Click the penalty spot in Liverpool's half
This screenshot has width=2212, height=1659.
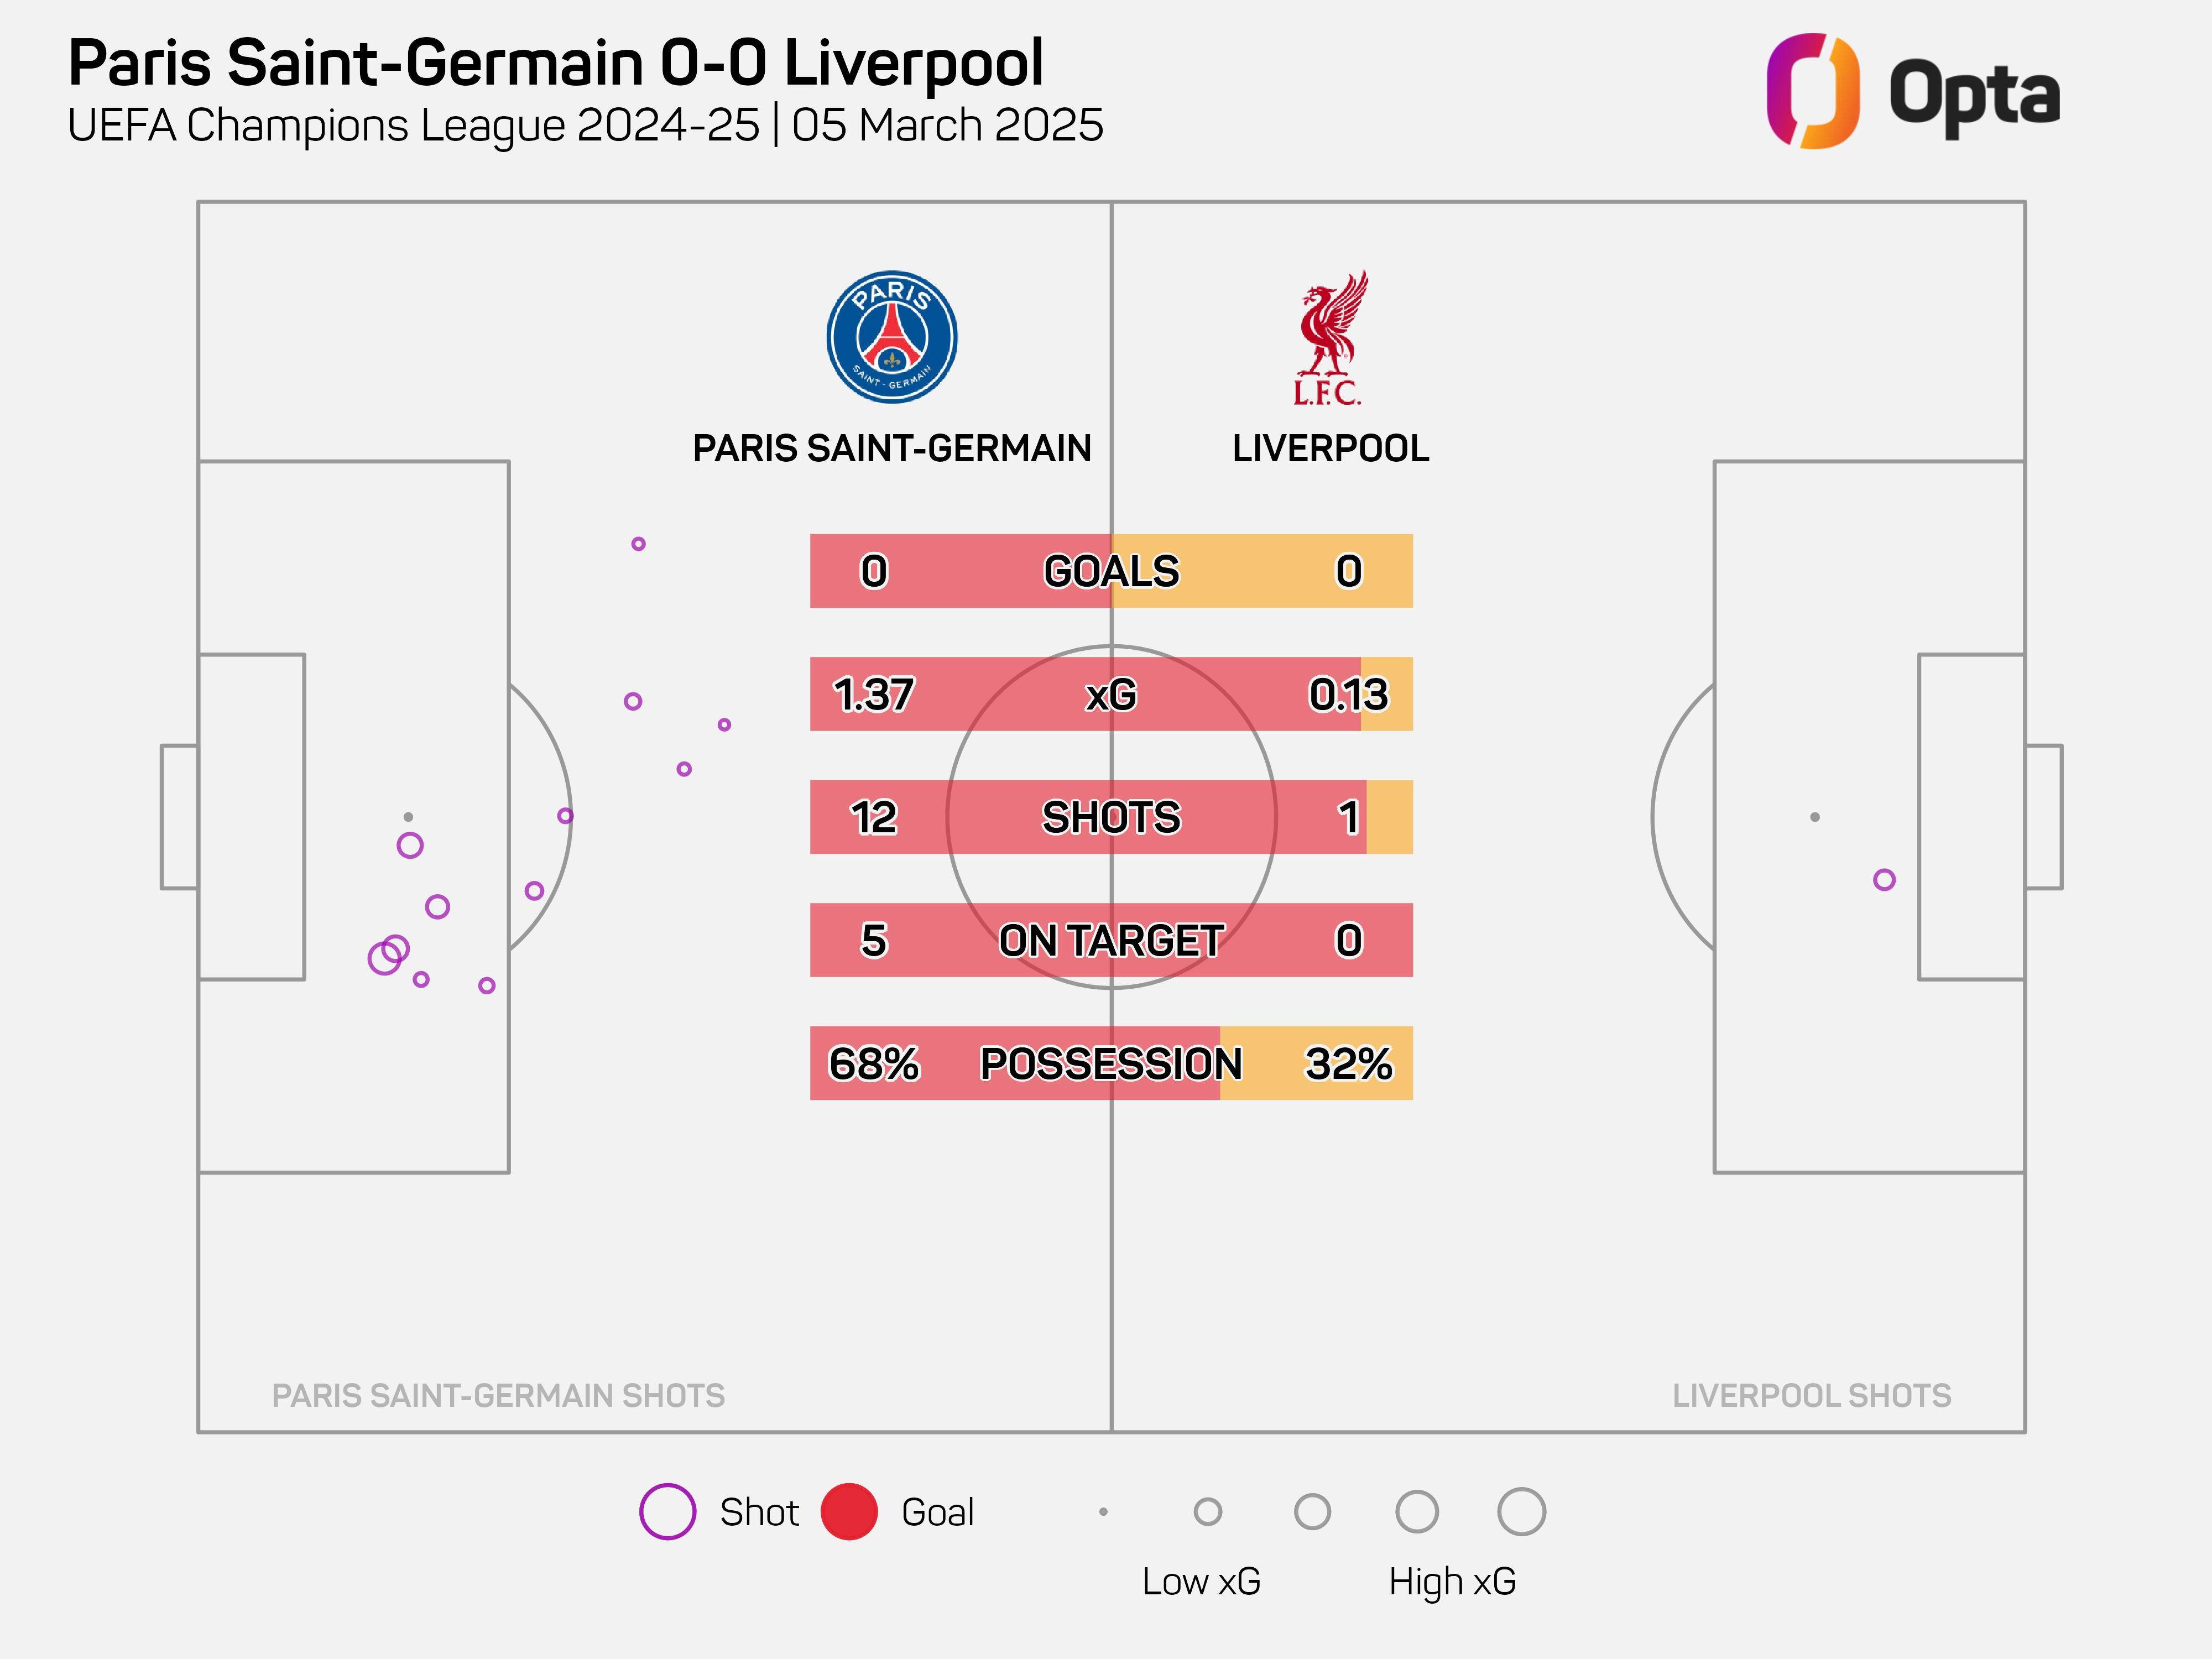(x=1815, y=817)
